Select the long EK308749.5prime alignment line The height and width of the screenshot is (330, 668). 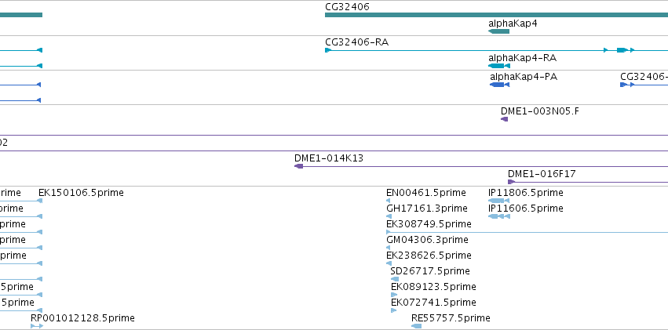tap(527, 232)
